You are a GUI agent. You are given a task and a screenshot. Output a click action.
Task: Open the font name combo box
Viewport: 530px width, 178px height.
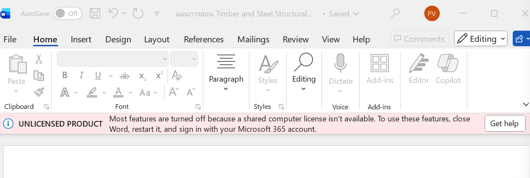[x=113, y=59]
